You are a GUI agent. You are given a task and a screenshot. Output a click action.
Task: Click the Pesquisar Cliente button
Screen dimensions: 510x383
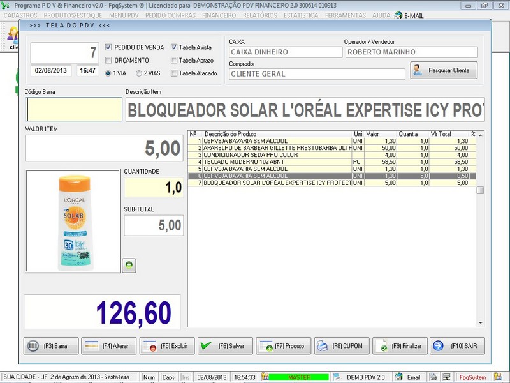pyautogui.click(x=444, y=70)
